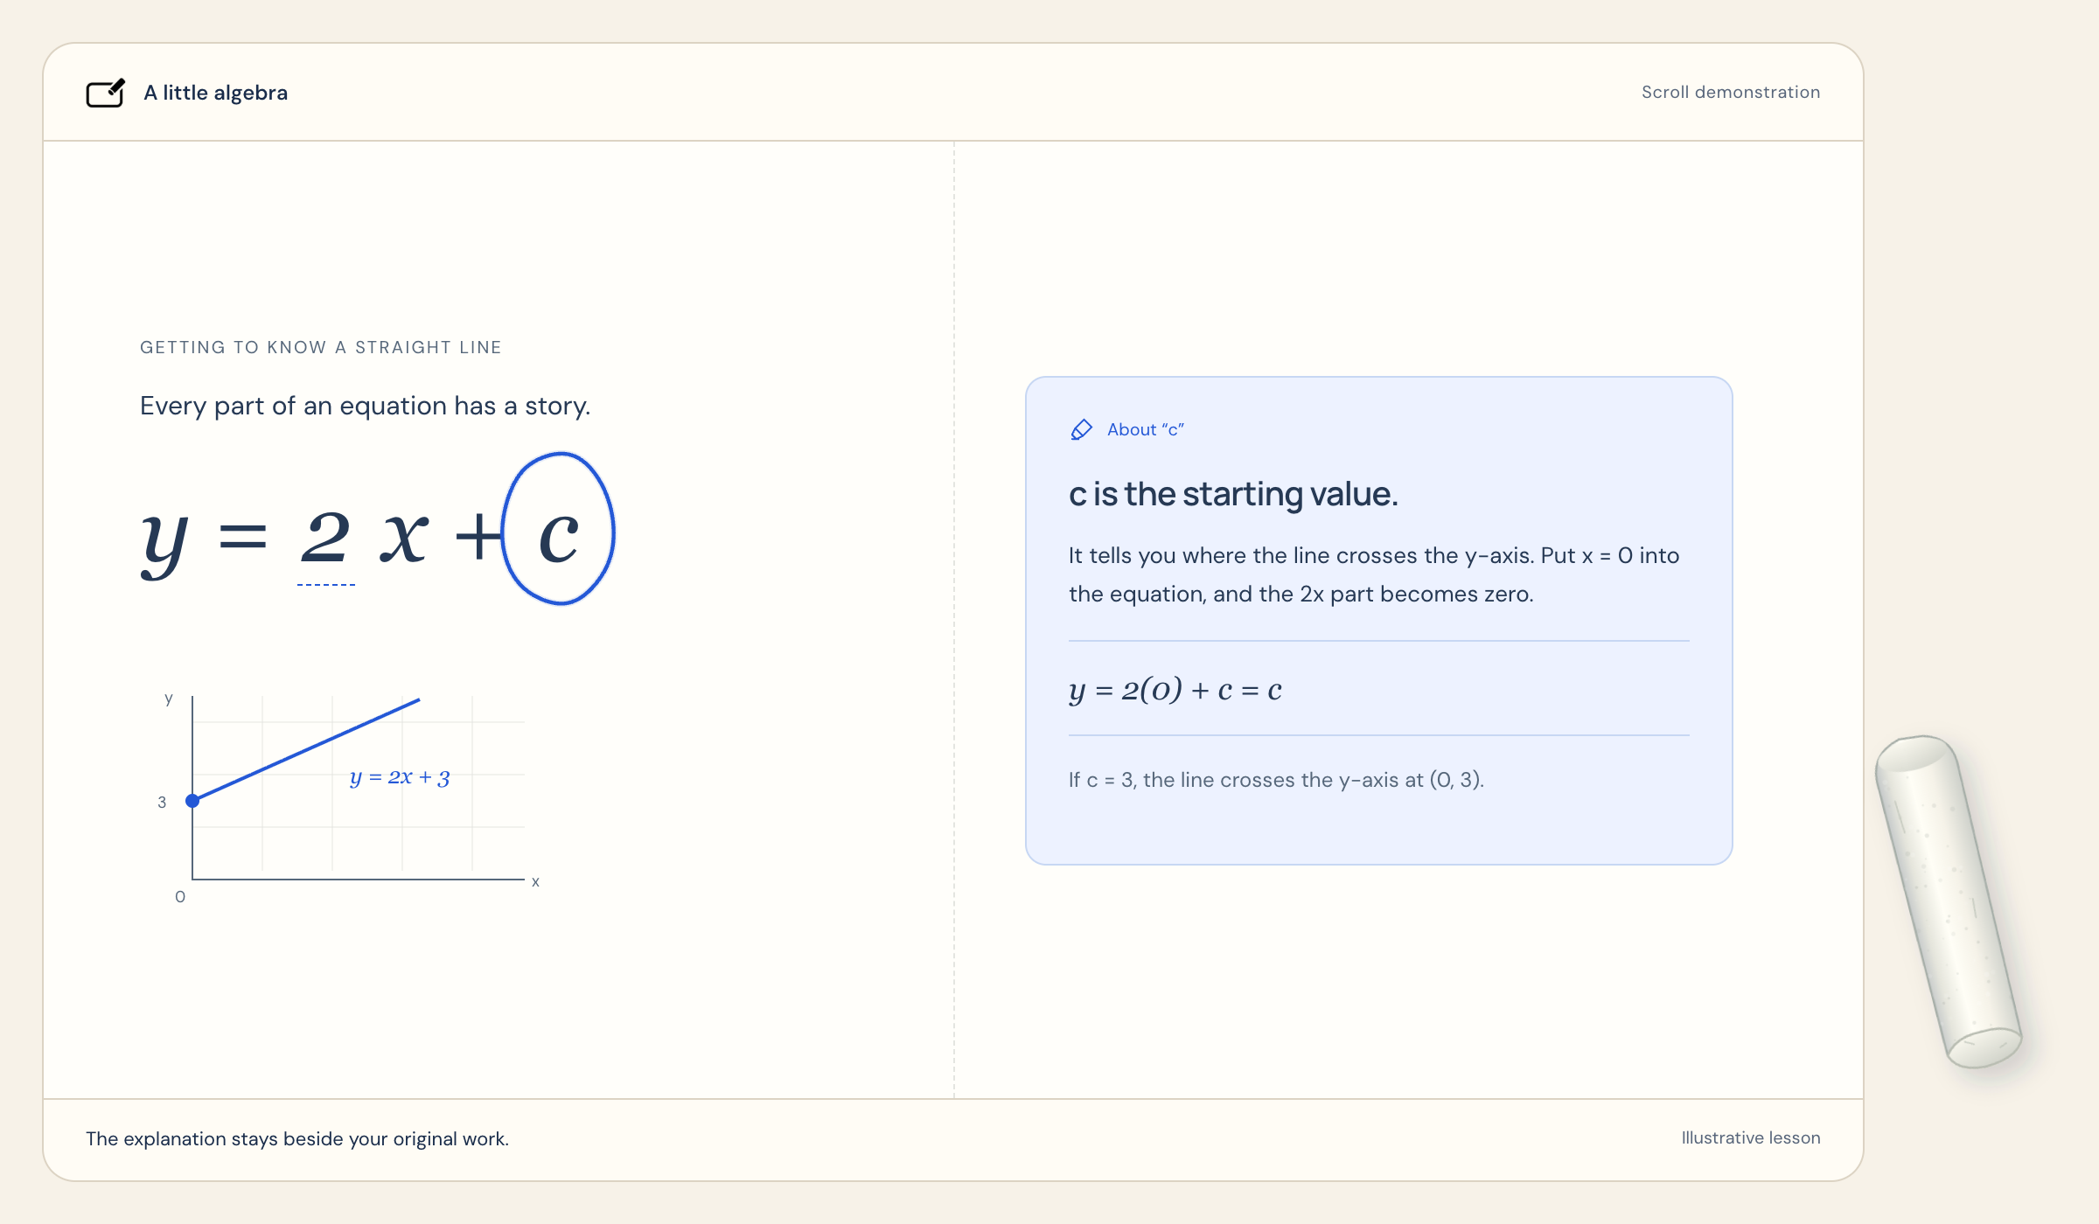Select the circled c term in the equation
The width and height of the screenshot is (2099, 1224).
pos(559,529)
